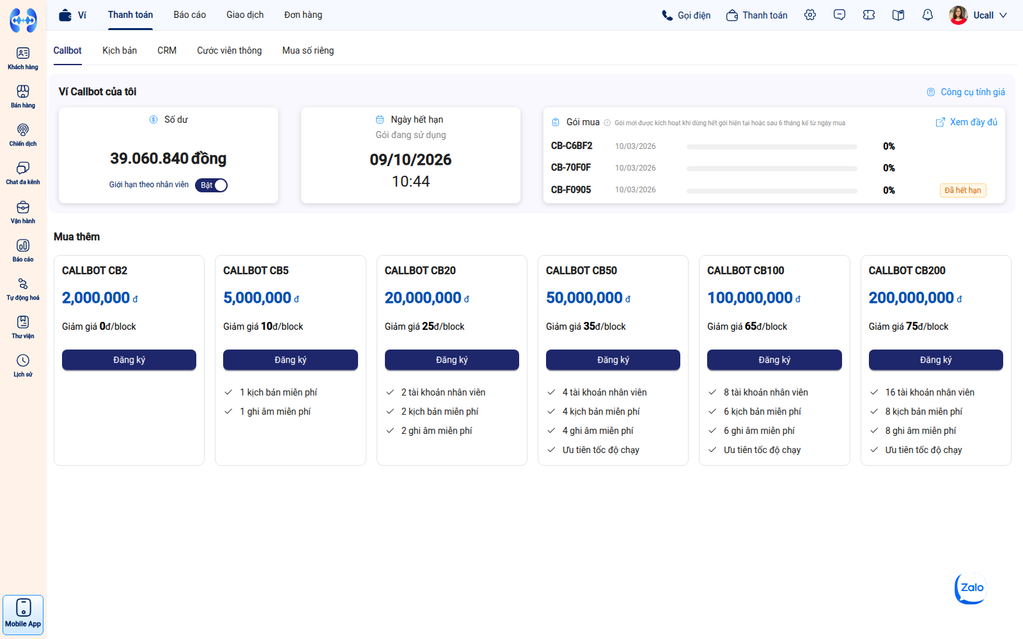Click the info icon next to Gói mua

(607, 123)
